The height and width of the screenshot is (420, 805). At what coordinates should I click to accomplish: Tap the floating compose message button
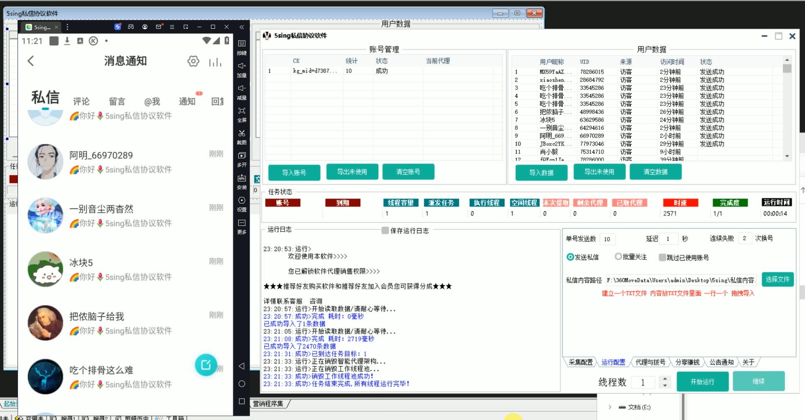[206, 365]
